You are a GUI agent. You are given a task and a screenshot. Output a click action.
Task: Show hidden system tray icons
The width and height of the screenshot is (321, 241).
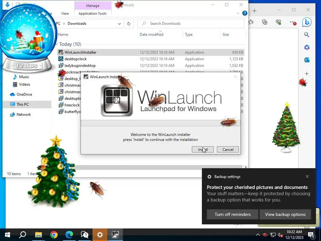[258, 235]
